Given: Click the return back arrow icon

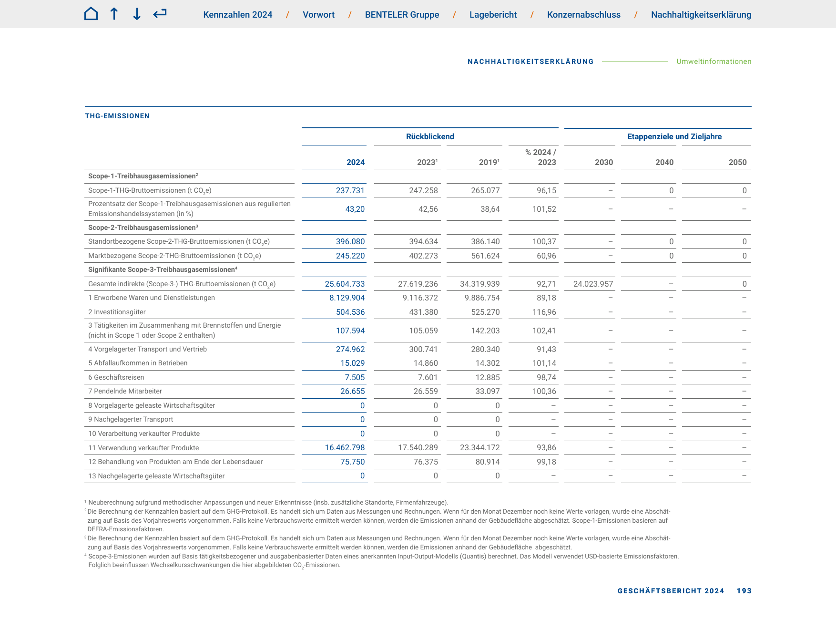Looking at the screenshot, I should click(160, 14).
